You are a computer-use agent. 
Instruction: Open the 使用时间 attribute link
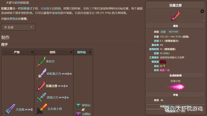[x=154, y=49]
